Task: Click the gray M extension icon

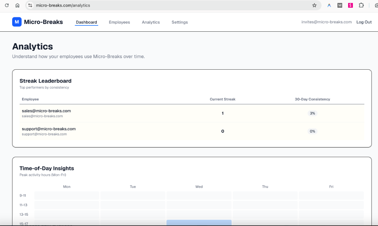Action: [340, 6]
